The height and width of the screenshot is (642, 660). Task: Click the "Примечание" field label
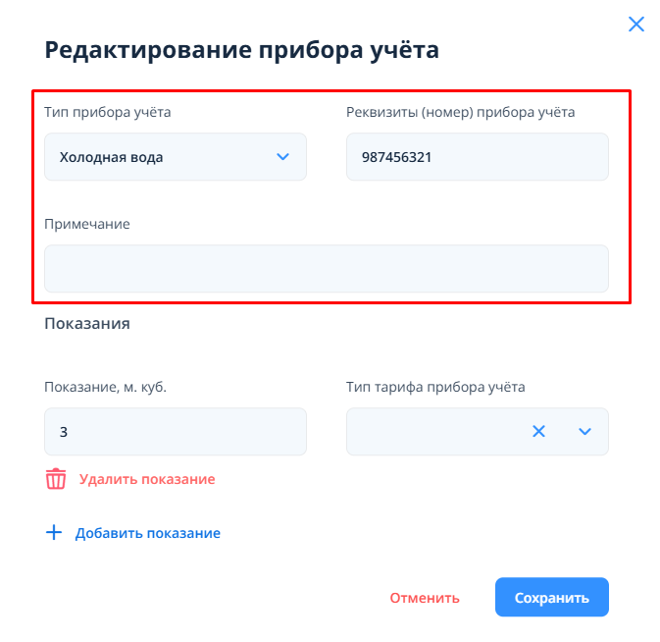87,224
